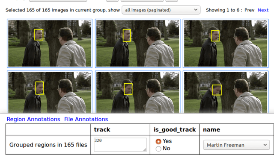Switch to the File Annotations tab

pos(86,119)
